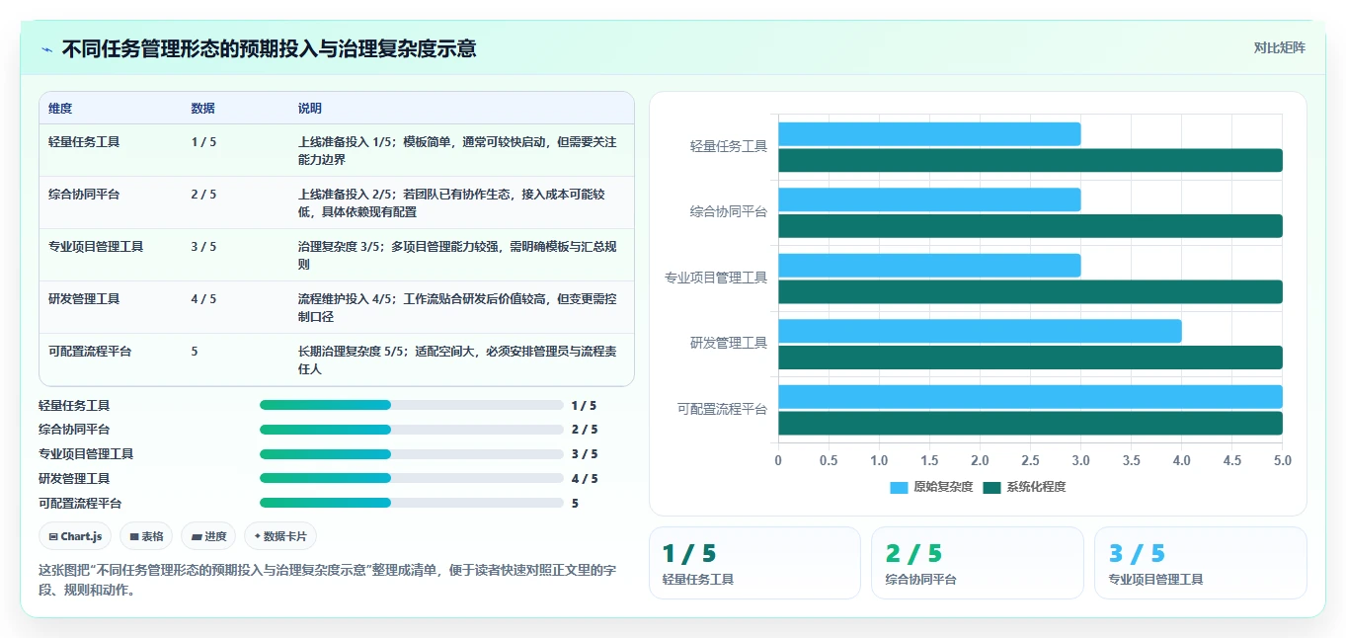
Task: Click the 3 / 5 value in table
Action: coord(203,247)
